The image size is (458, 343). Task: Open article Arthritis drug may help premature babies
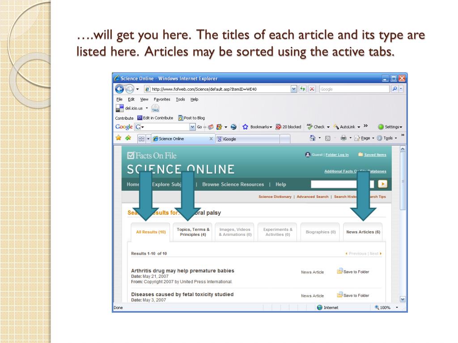[182, 271]
